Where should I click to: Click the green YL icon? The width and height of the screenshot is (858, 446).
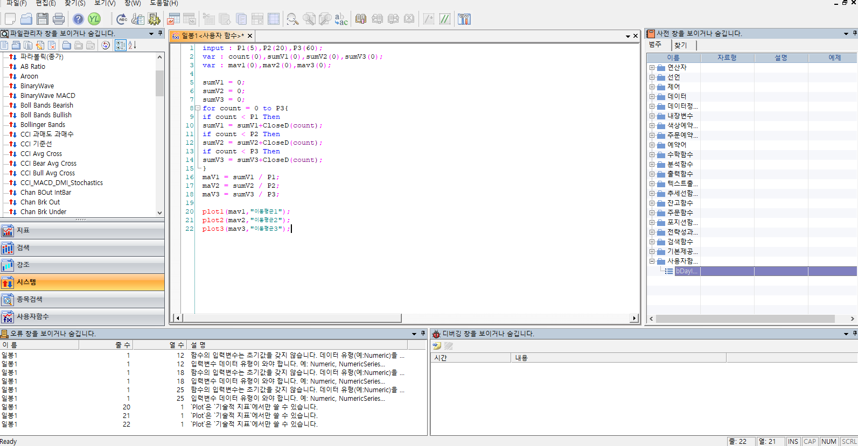94,19
